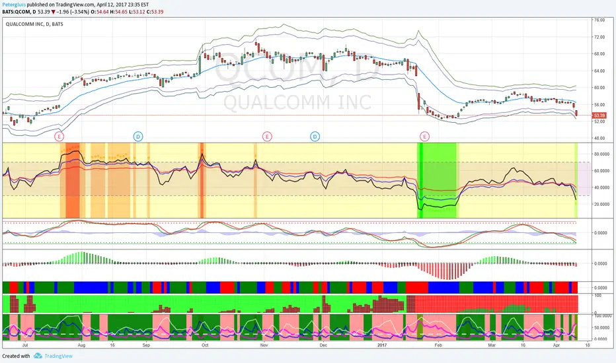Click the H:54.65 high value
The height and width of the screenshot is (363, 616).
point(119,12)
